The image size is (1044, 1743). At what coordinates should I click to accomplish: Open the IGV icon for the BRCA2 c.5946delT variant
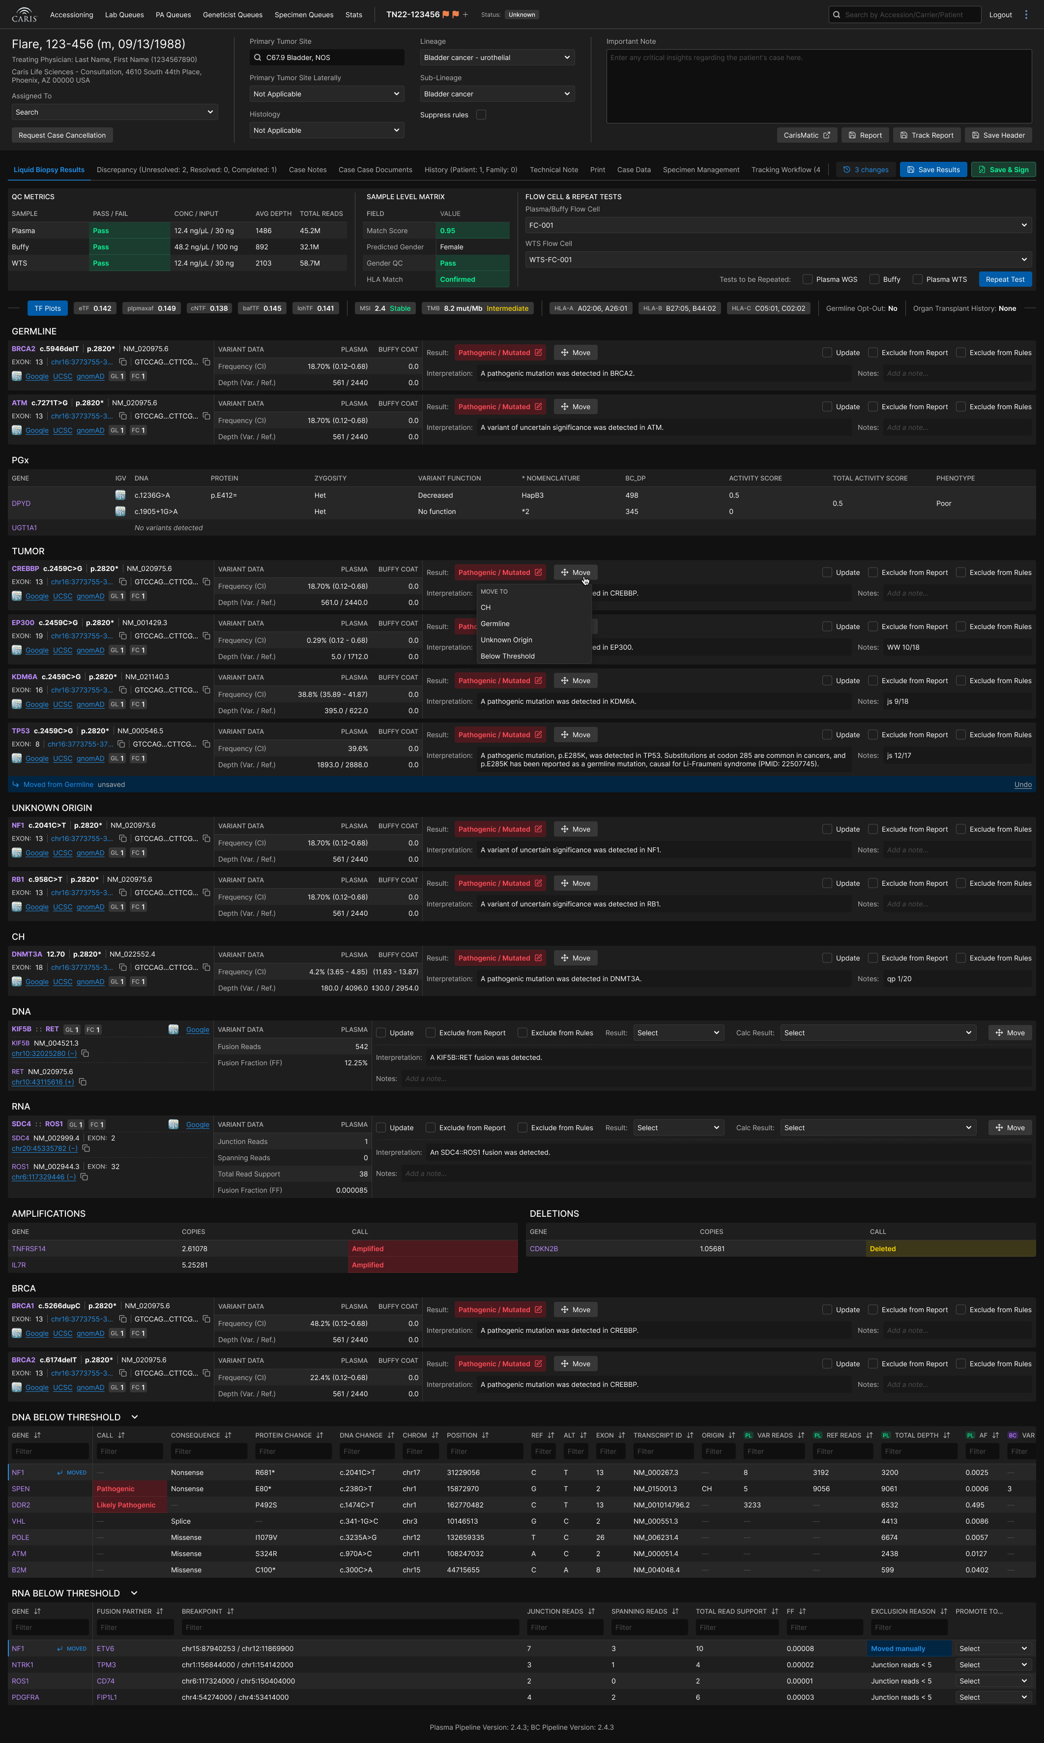(16, 376)
